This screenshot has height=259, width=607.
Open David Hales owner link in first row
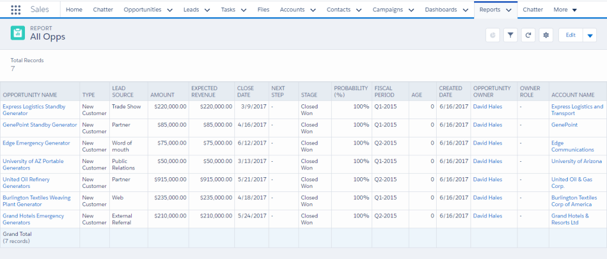[487, 107]
